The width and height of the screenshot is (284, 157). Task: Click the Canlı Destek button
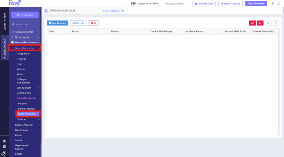tap(256, 3)
